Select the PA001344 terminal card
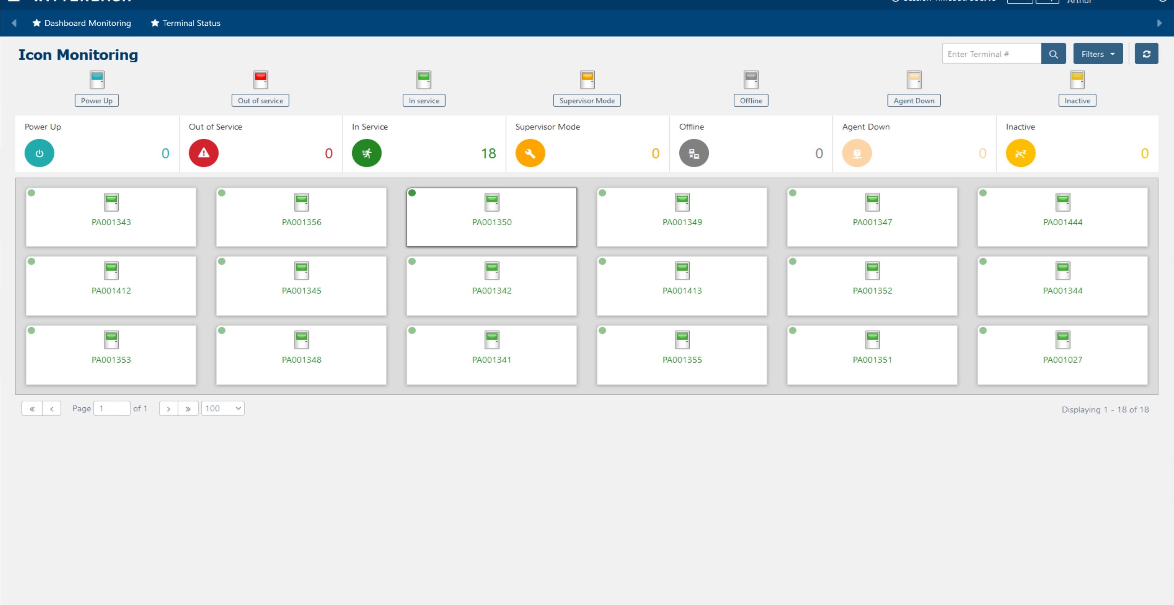 point(1063,286)
